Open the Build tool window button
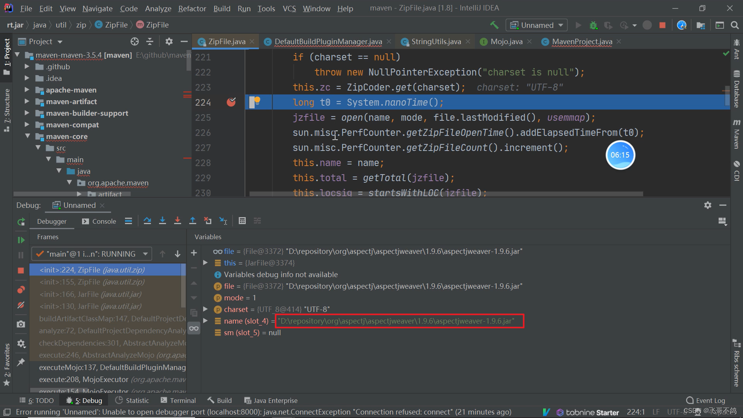 (x=219, y=401)
